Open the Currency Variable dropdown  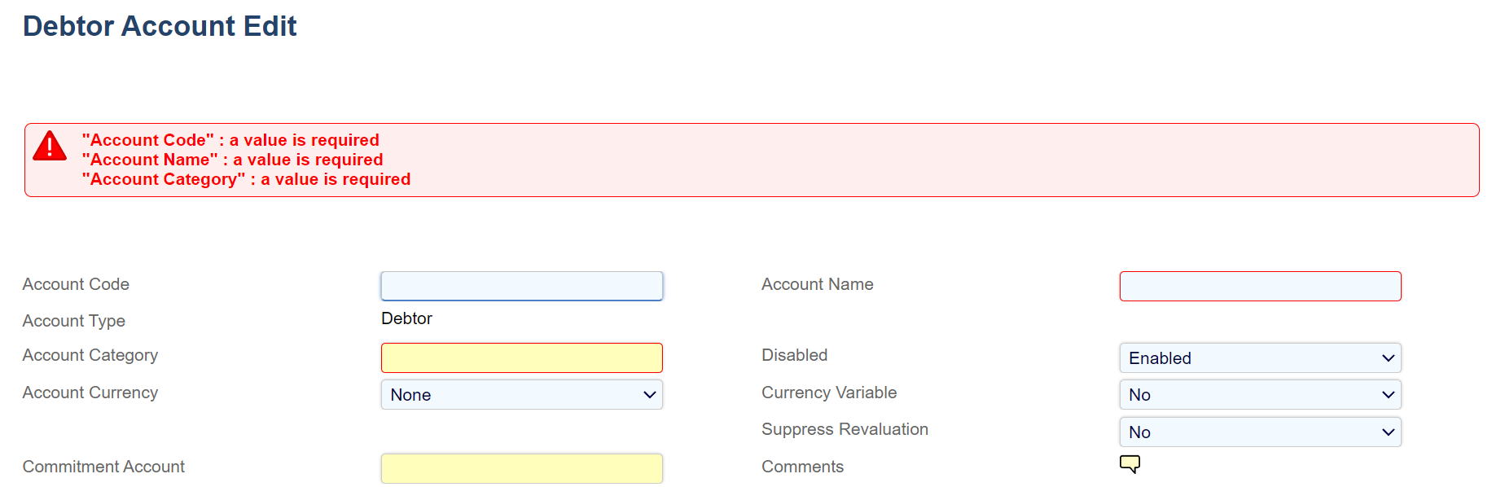(1260, 395)
